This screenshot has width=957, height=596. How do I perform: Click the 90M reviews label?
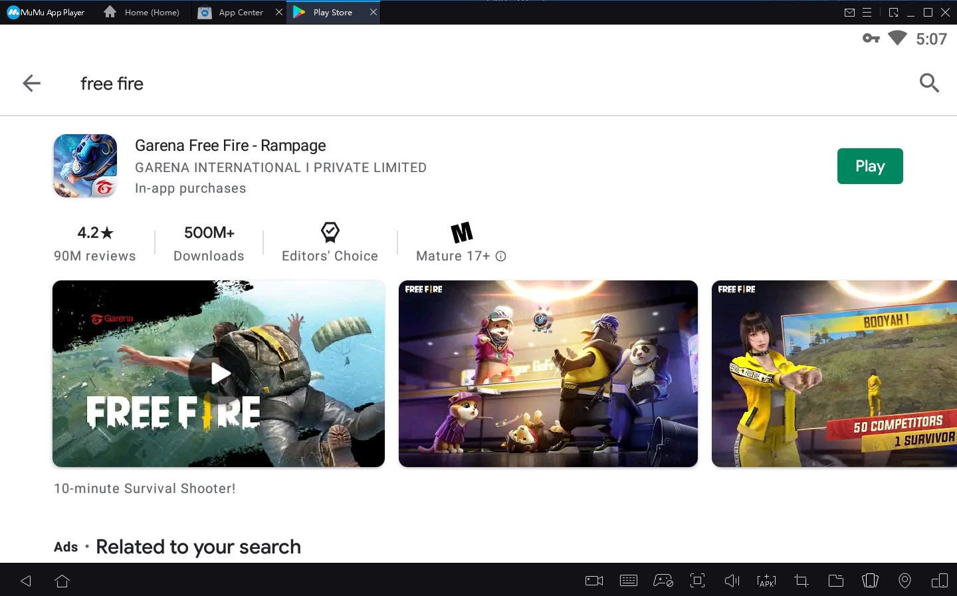coord(95,256)
